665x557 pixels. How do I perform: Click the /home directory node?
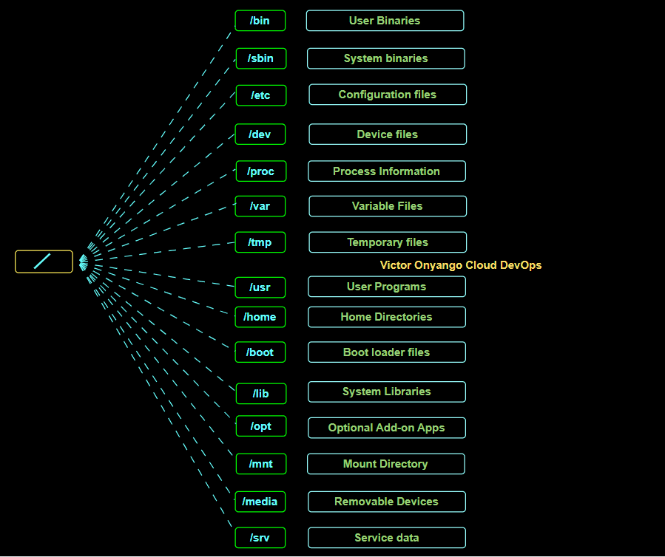[x=260, y=317]
